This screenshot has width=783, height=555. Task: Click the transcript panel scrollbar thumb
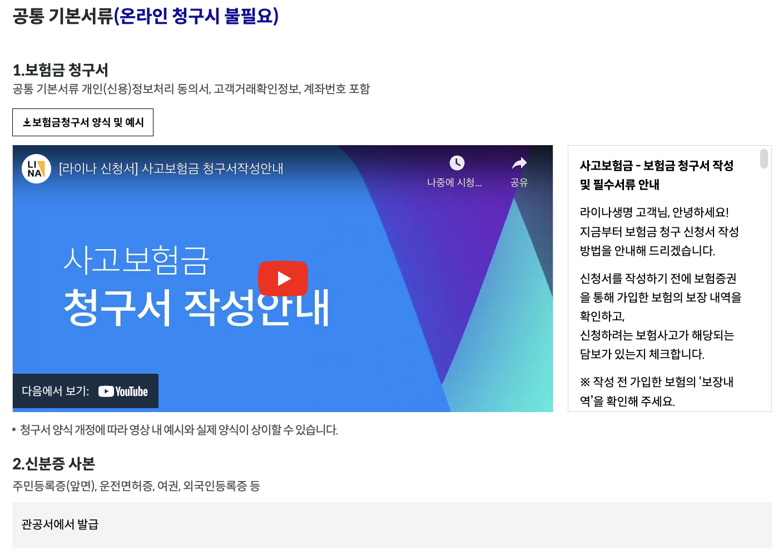tap(764, 158)
